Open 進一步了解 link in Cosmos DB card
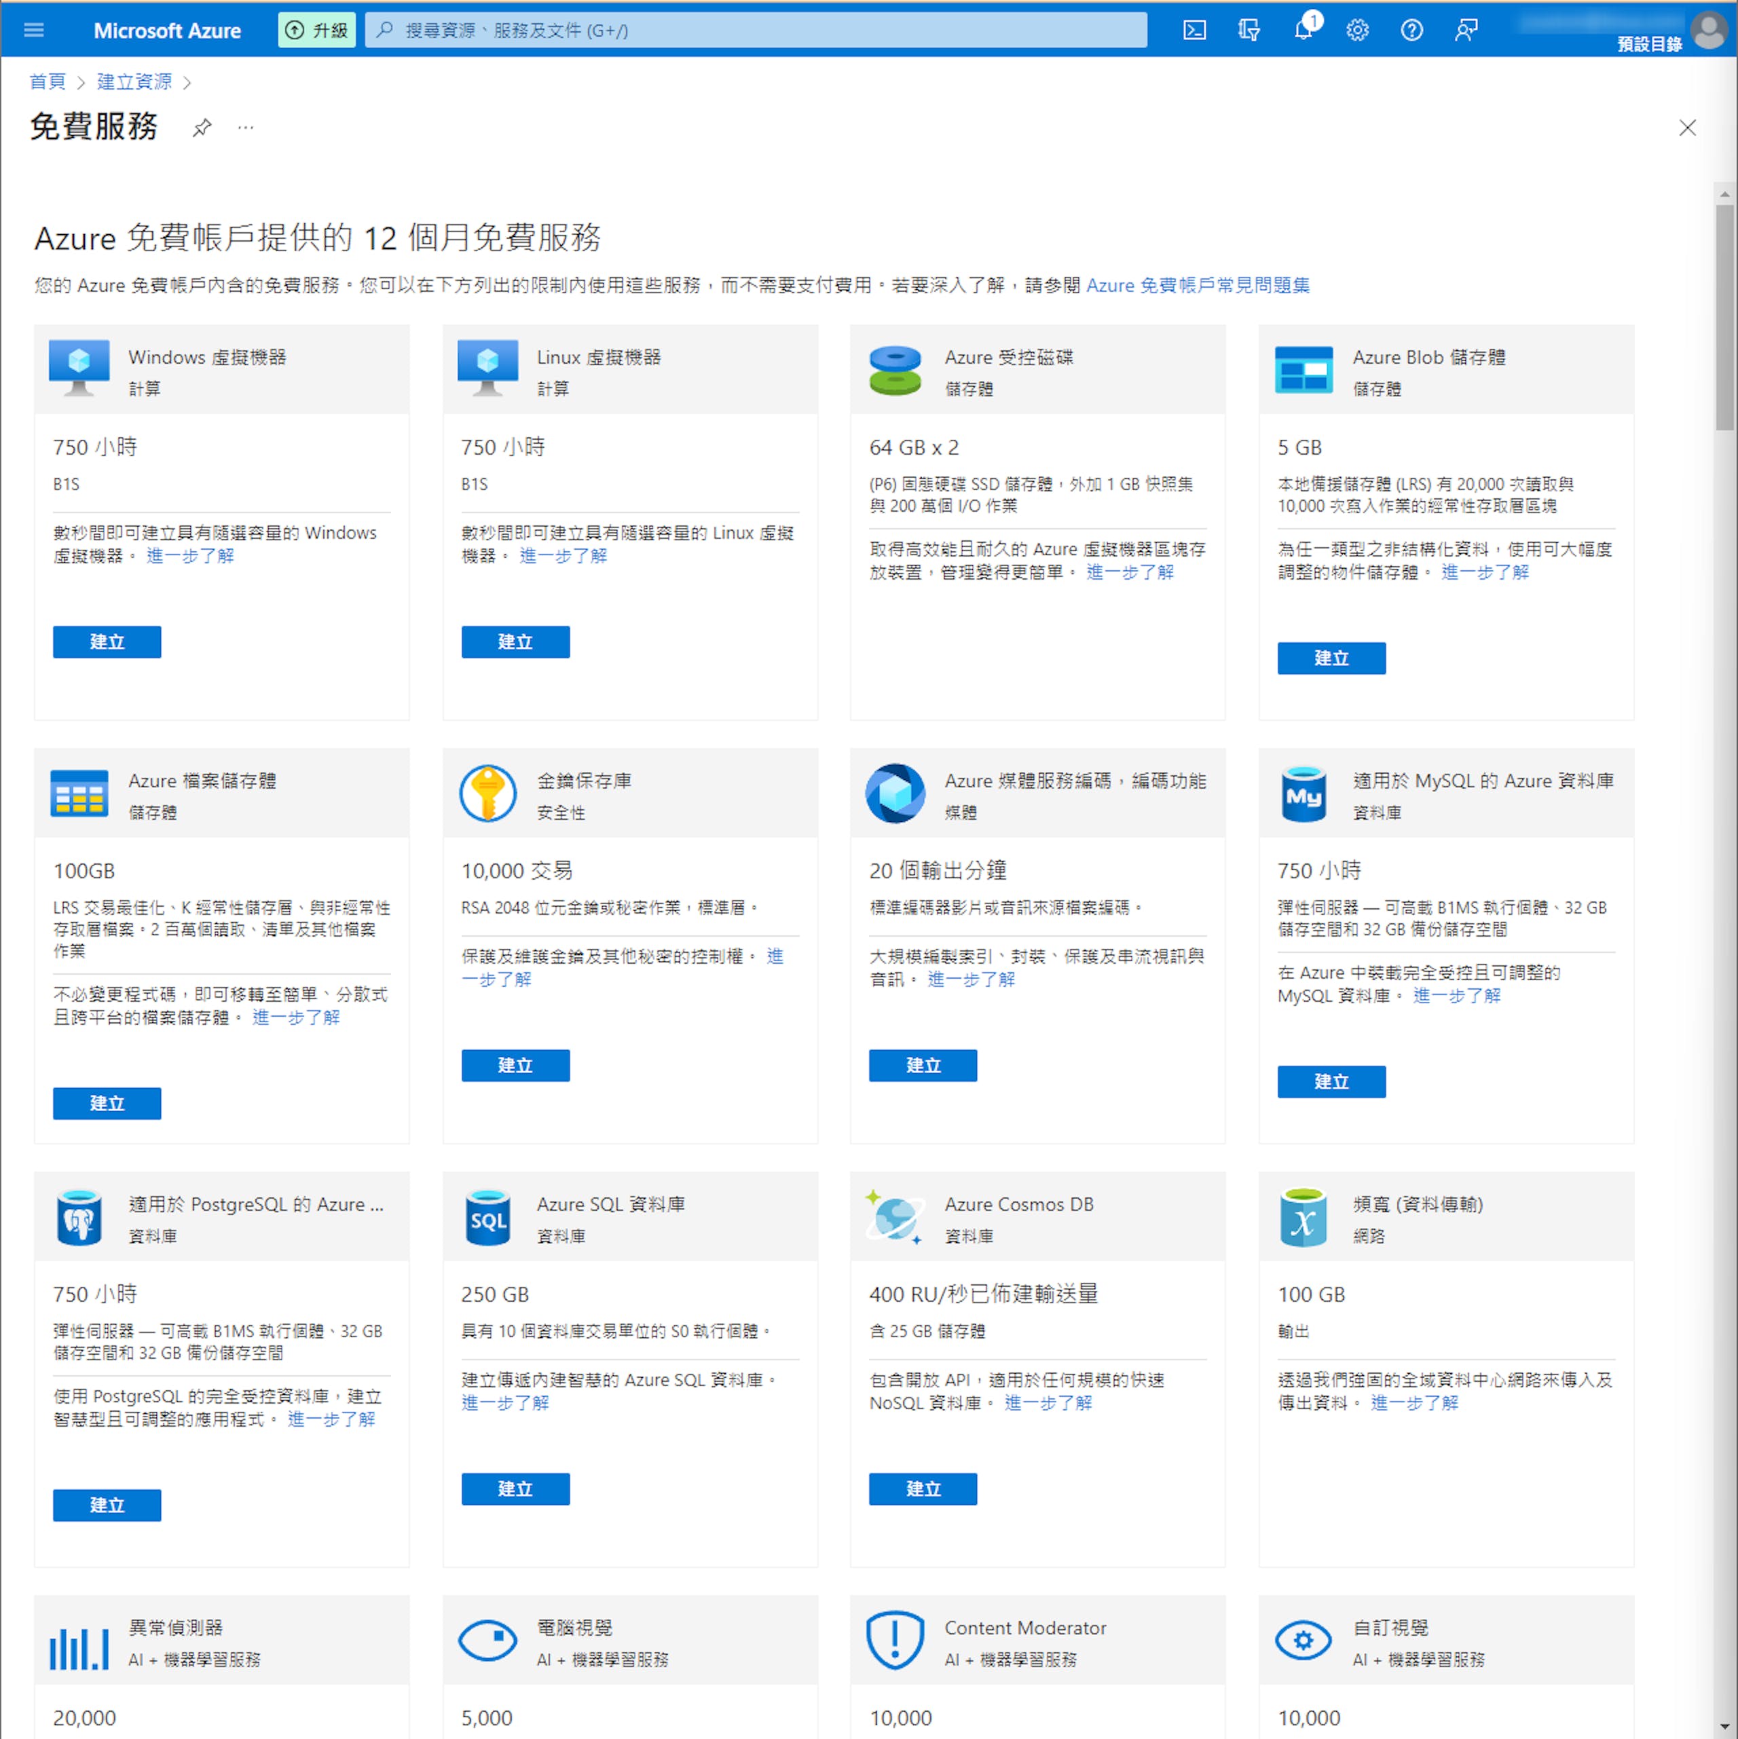 click(x=1048, y=1403)
